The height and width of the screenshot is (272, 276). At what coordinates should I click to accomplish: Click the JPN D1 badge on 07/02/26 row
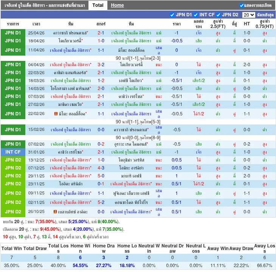pyautogui.click(x=13, y=144)
